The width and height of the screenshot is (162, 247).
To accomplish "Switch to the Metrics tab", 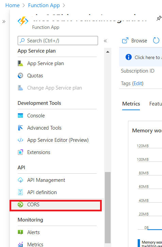I will [x=131, y=104].
